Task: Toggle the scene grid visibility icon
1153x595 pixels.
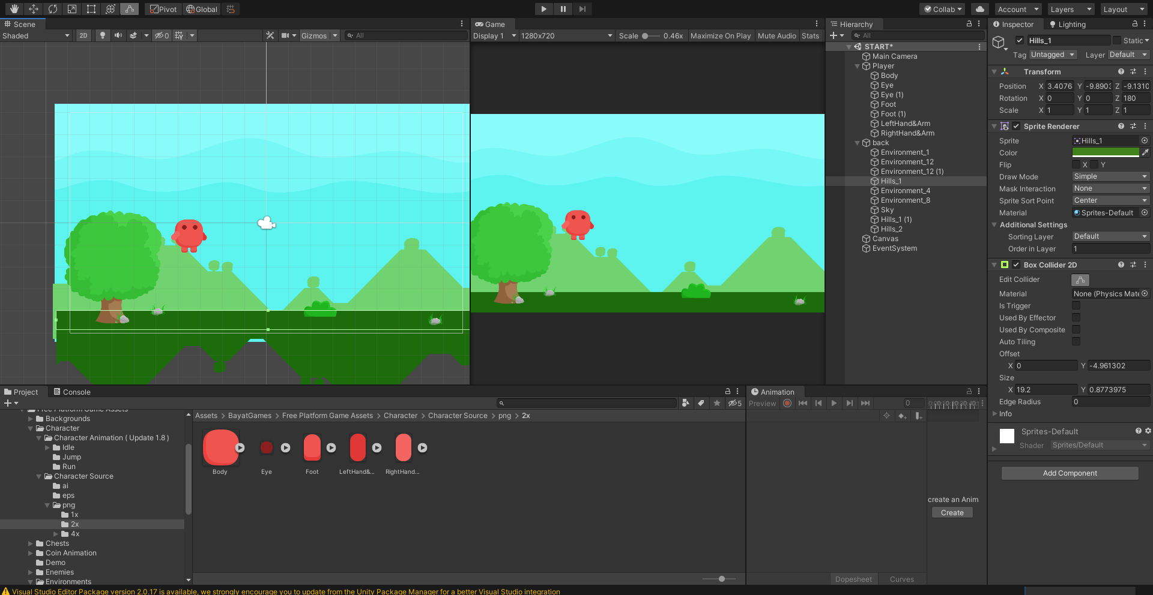Action: (x=179, y=35)
